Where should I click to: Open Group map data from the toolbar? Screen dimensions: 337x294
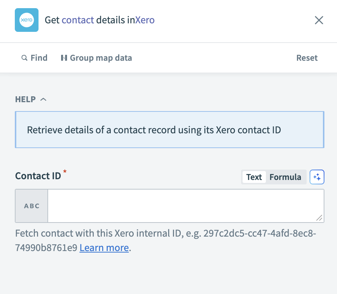(96, 58)
